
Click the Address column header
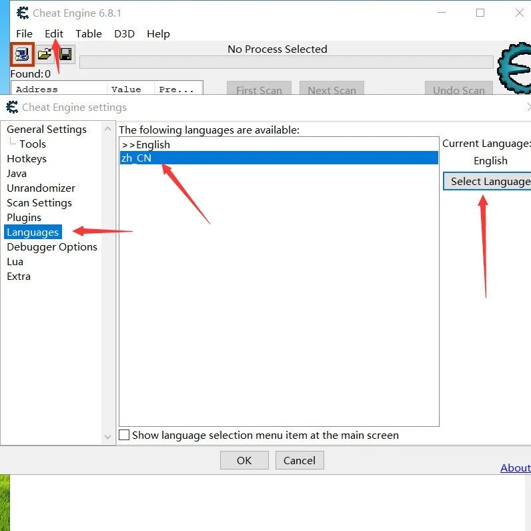tap(59, 89)
